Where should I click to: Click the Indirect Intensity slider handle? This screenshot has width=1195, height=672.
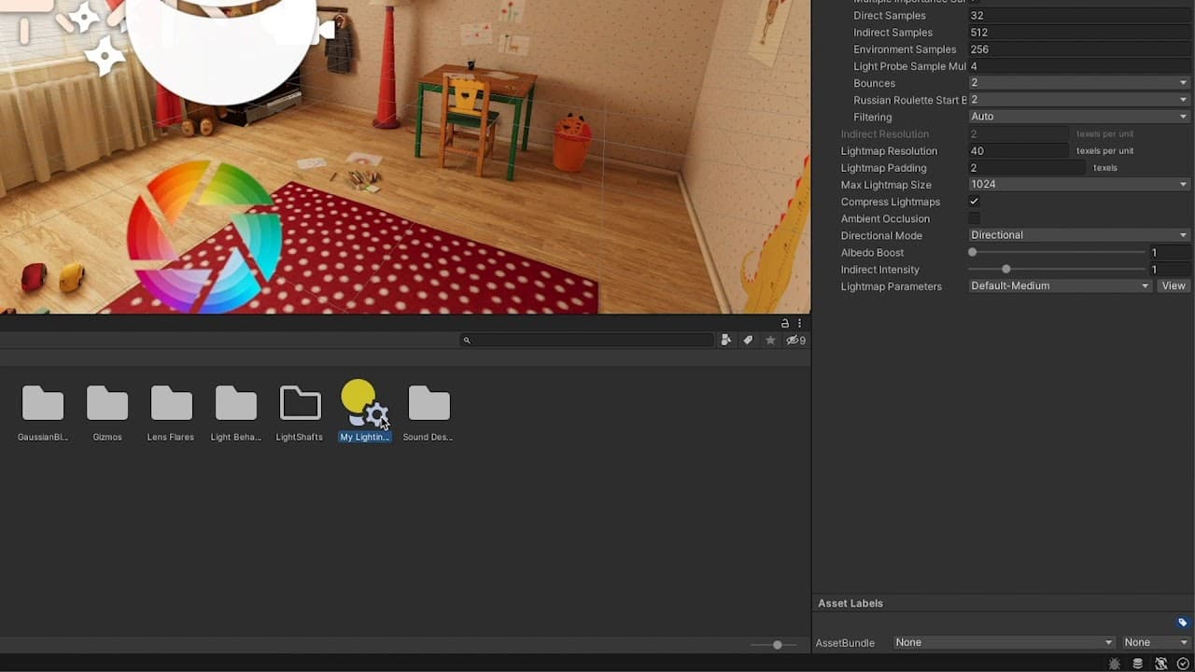[x=1005, y=269]
